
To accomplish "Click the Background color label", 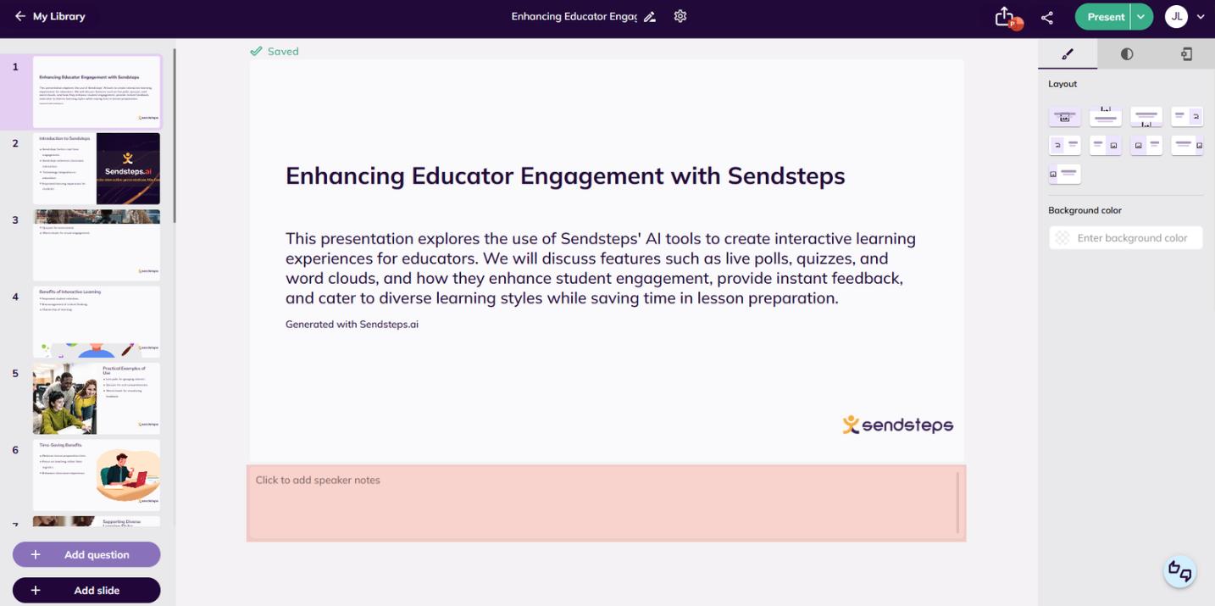I will 1085,210.
